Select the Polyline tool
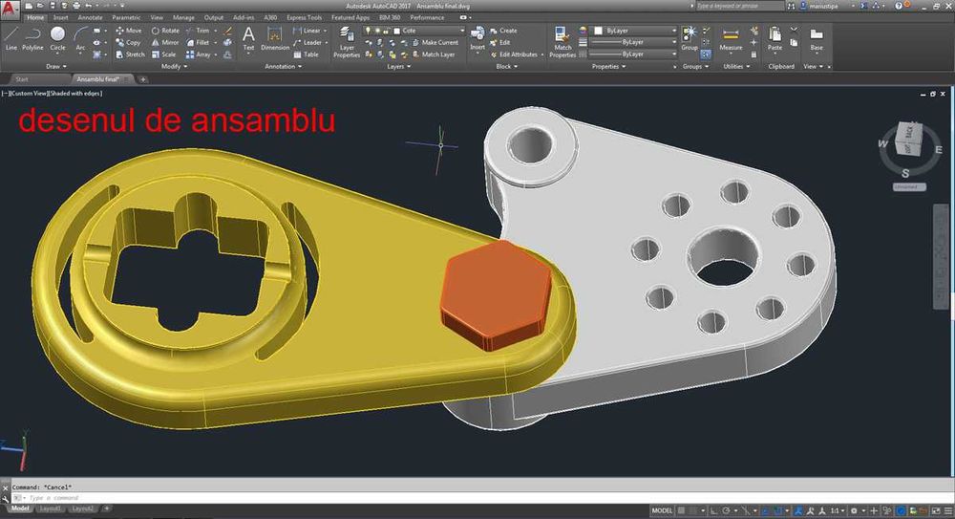Viewport: 955px width, 519px height. (x=32, y=38)
